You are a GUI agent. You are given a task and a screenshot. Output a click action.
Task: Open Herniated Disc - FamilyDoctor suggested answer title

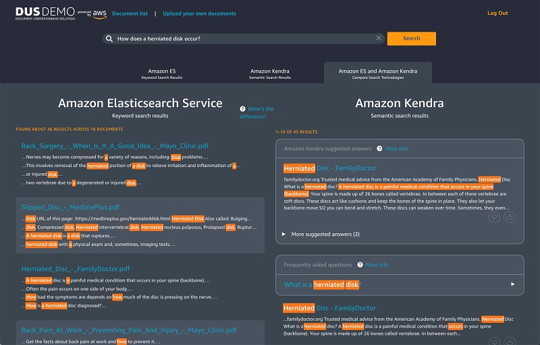pos(329,168)
